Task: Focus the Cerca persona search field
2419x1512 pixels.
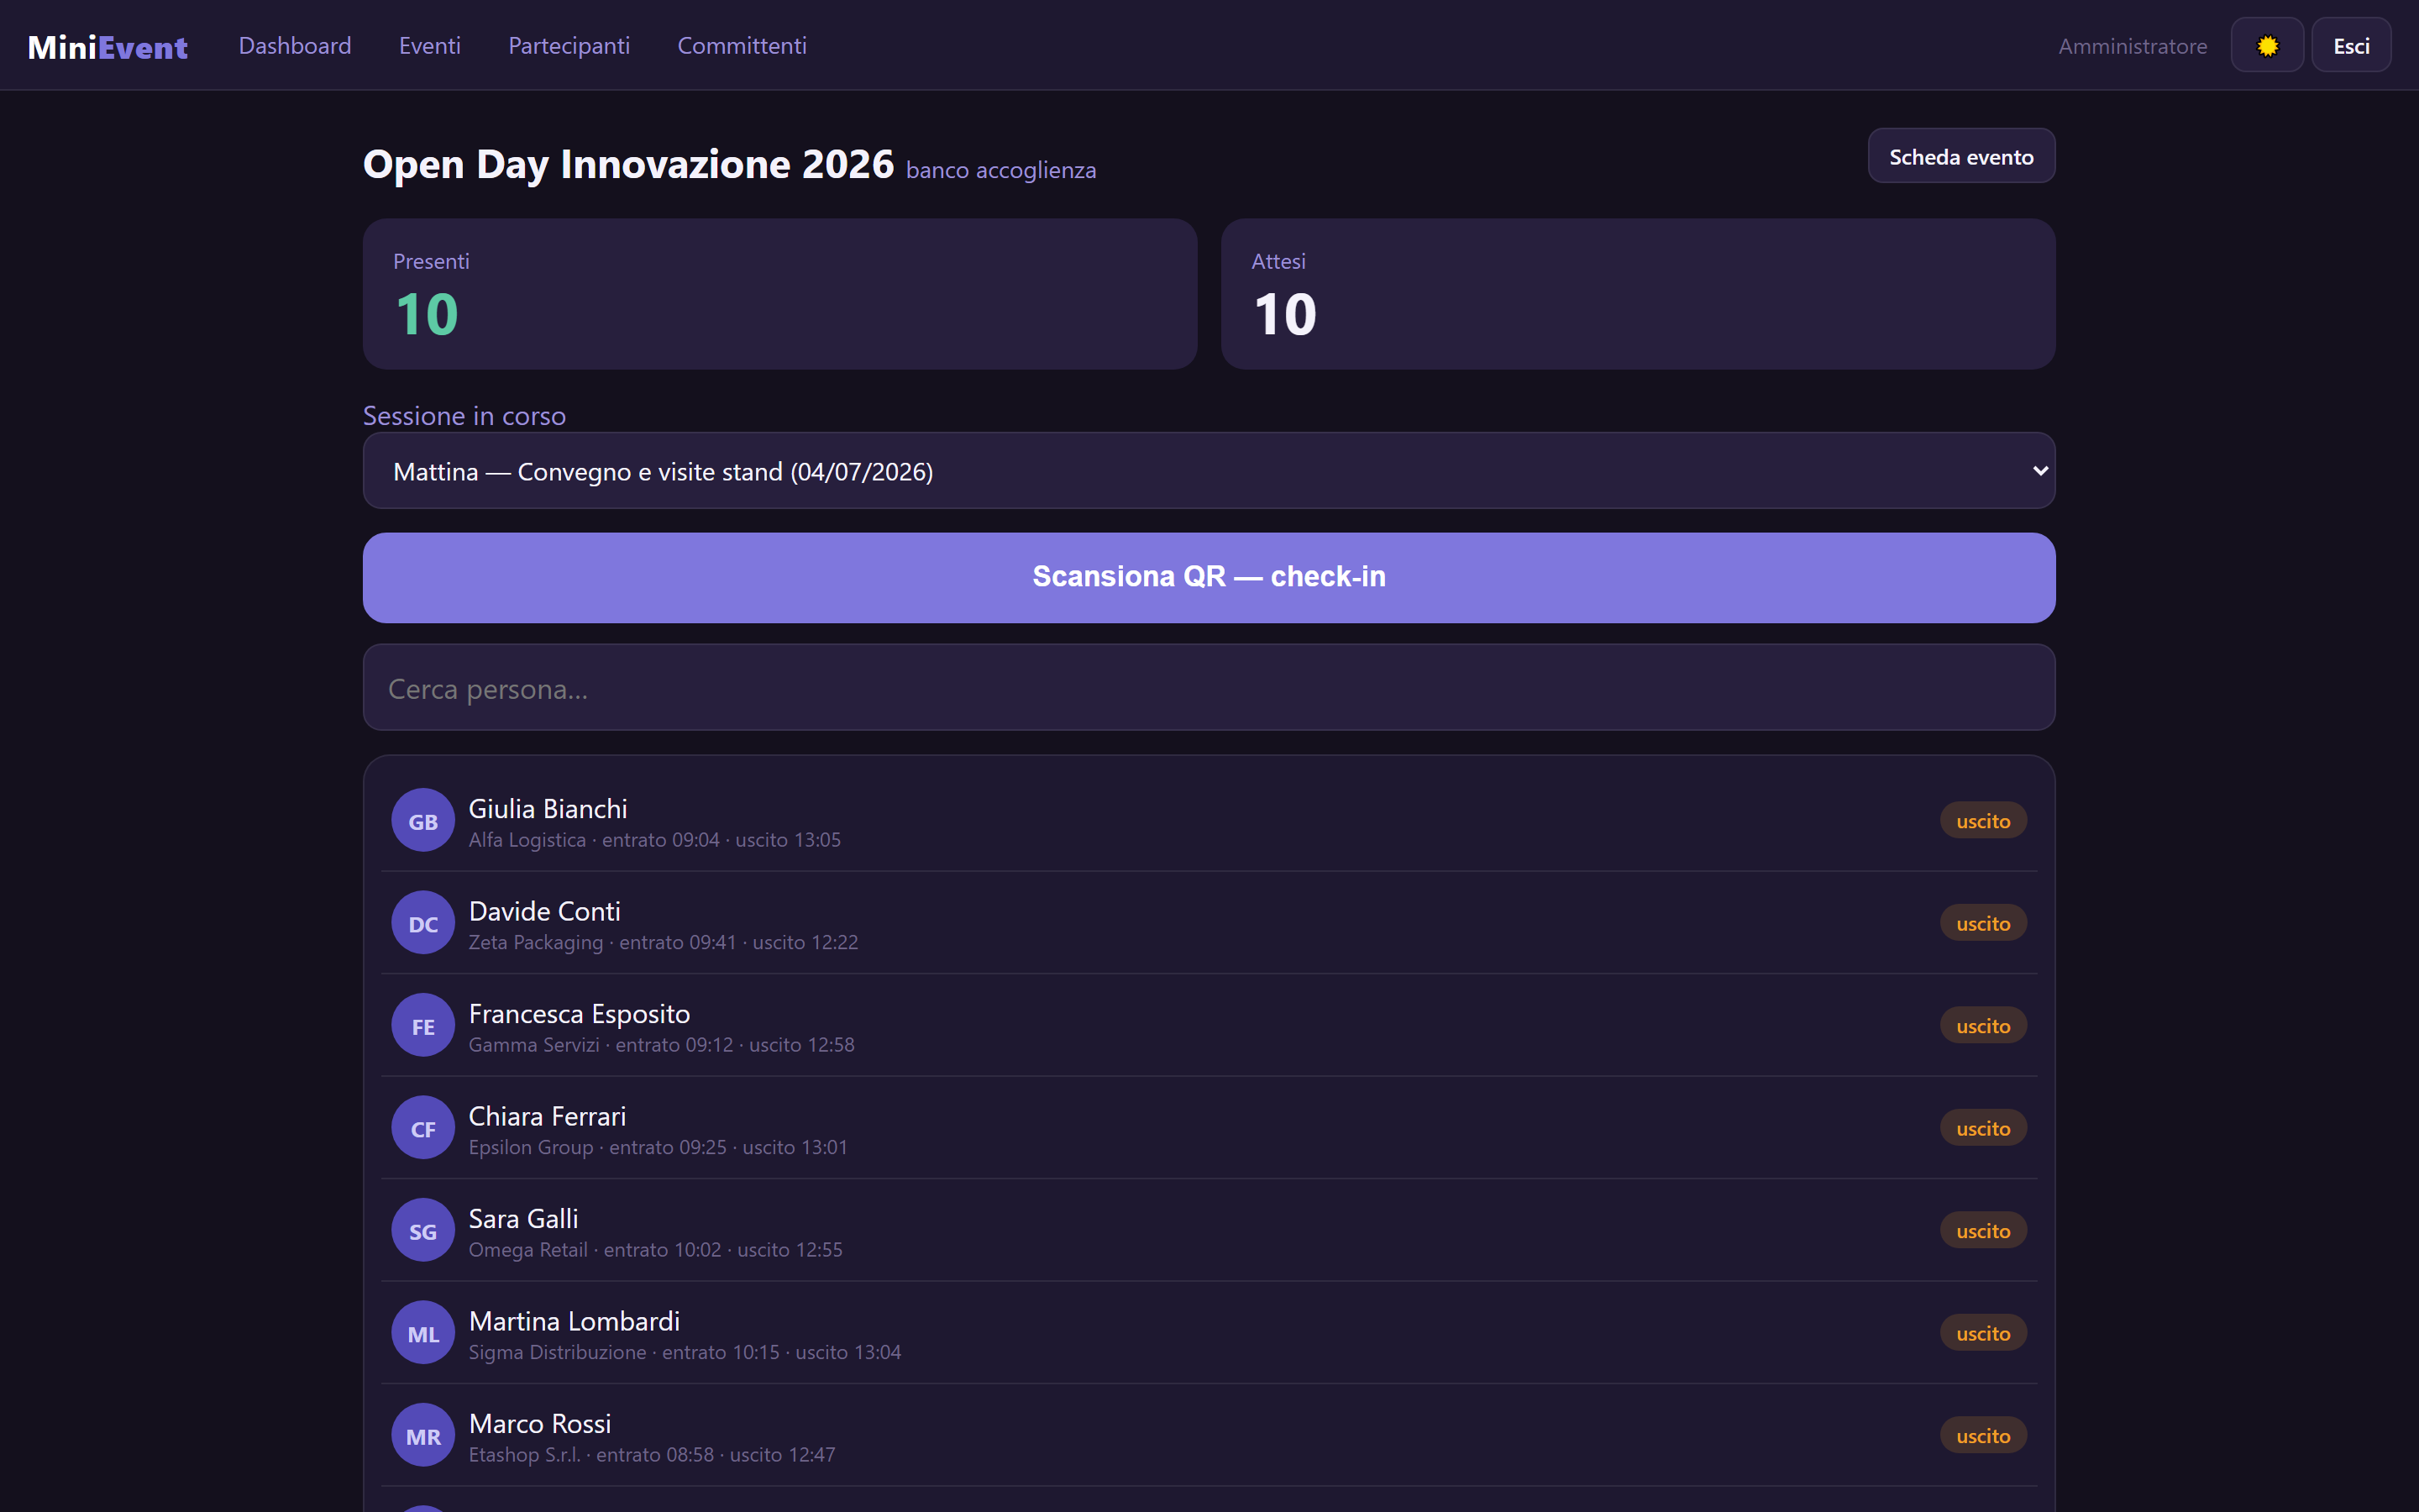Action: click(x=1209, y=688)
